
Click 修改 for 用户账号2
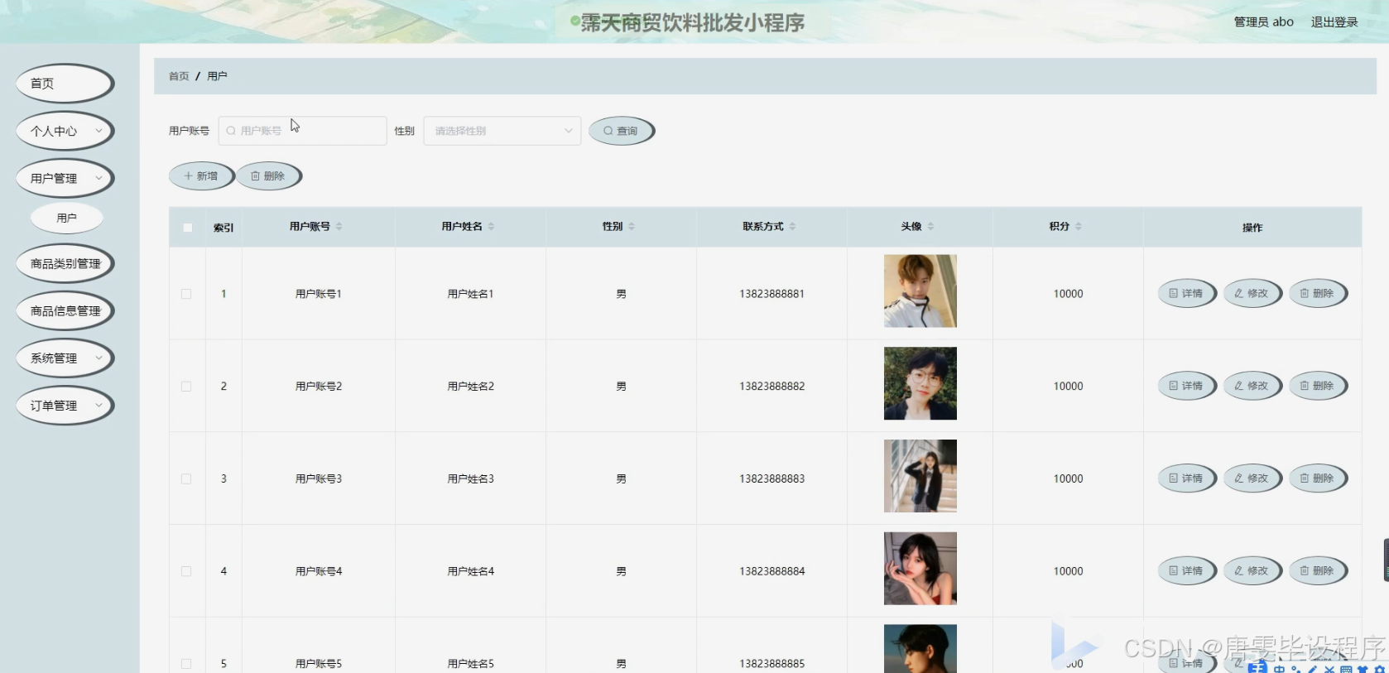pyautogui.click(x=1252, y=386)
